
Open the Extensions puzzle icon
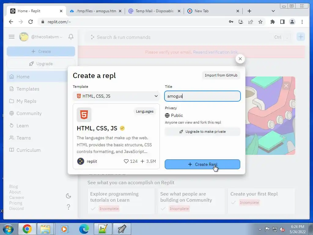pyautogui.click(x=272, y=22)
